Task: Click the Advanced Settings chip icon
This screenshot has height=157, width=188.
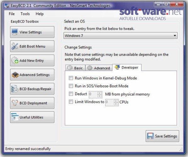Action: [15, 75]
